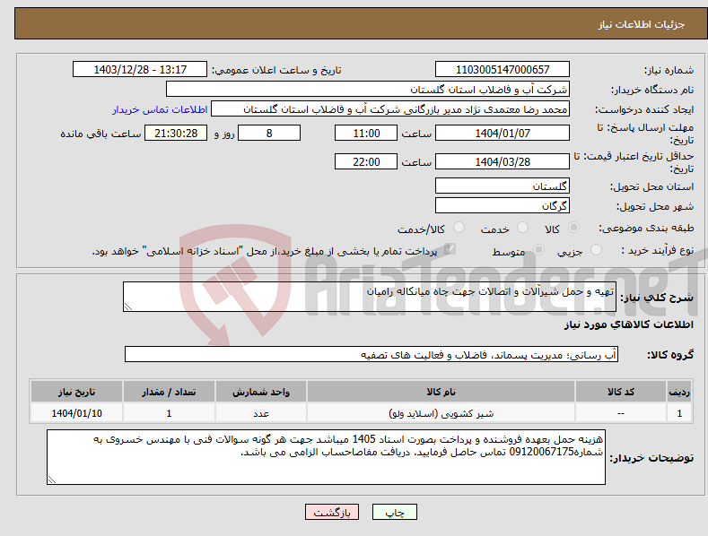Image resolution: width=708 pixels, height=536 pixels.
Task: Click the announcement date field 1403/12/28 - 13:17
Action: (140, 70)
